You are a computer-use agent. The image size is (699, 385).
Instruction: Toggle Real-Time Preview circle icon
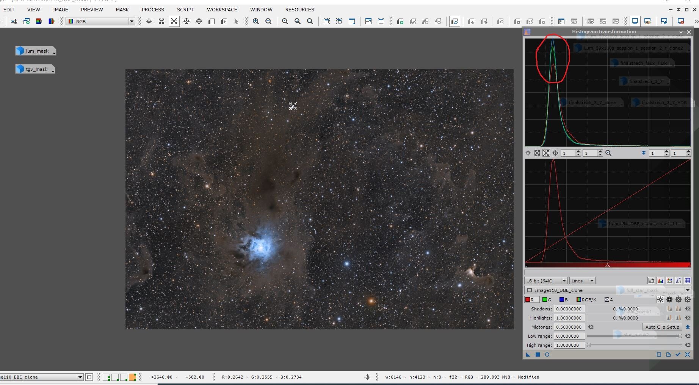(547, 355)
